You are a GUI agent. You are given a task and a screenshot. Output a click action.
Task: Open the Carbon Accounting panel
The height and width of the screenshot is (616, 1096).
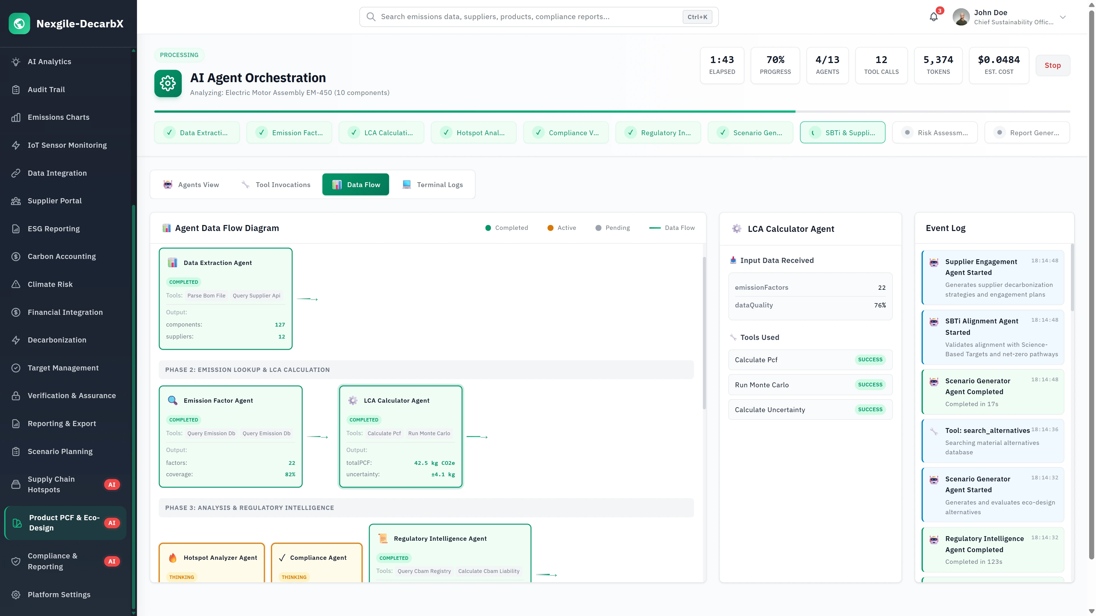click(61, 256)
